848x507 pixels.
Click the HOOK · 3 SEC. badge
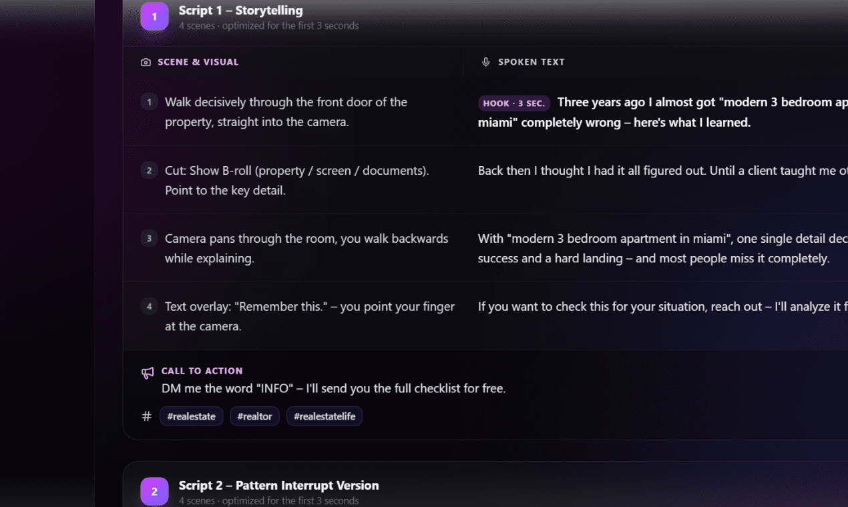pyautogui.click(x=514, y=103)
